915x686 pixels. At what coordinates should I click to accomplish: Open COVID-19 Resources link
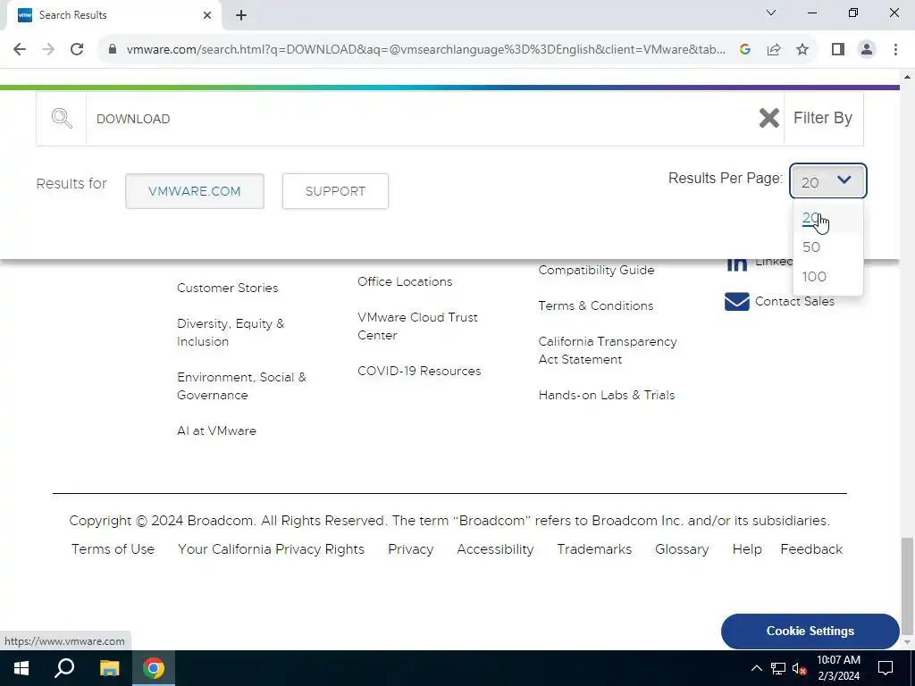(419, 371)
